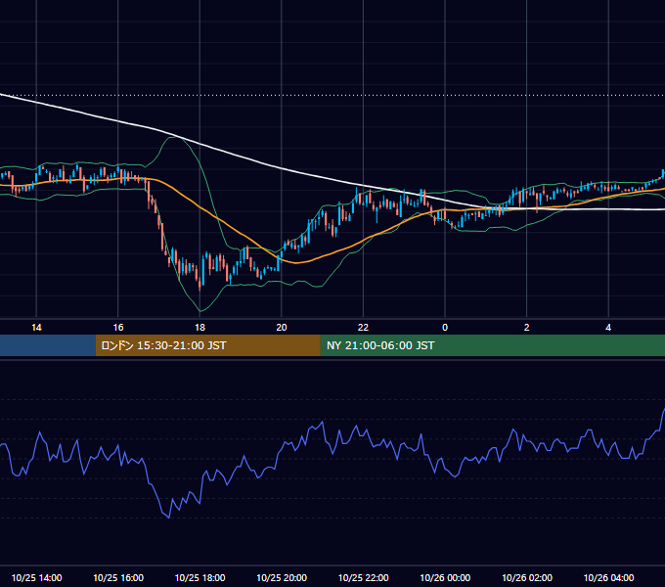Click the 22 hour axis label
665x587 pixels.
pyautogui.click(x=363, y=328)
